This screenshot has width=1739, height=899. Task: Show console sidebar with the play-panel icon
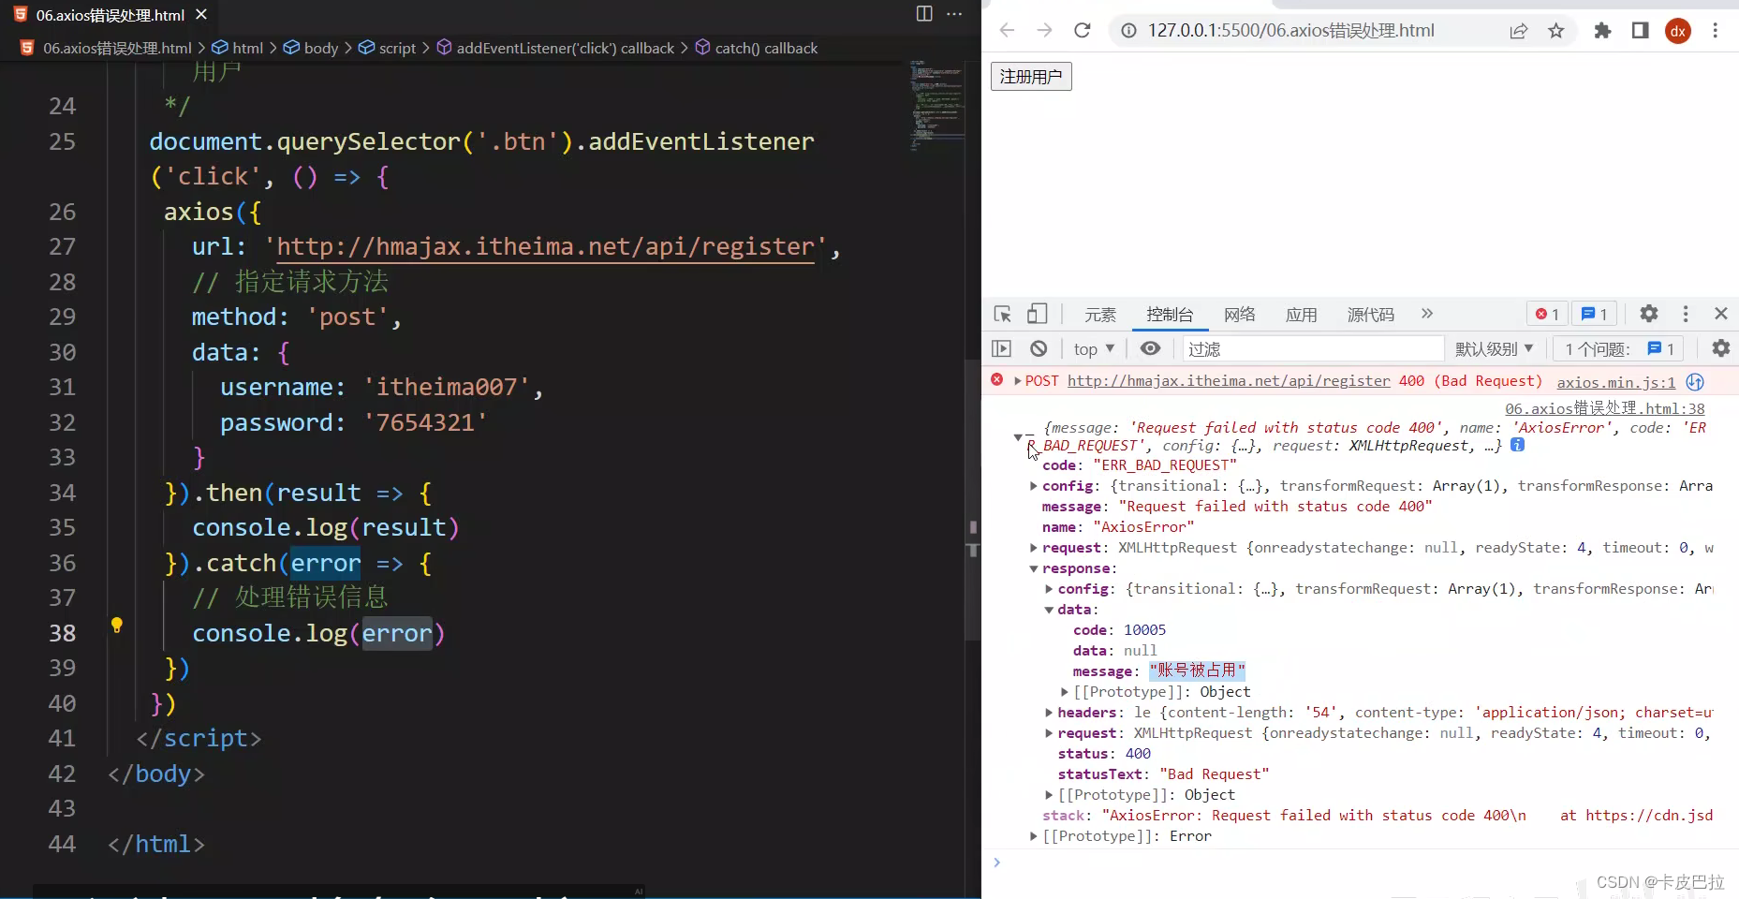coord(1001,348)
